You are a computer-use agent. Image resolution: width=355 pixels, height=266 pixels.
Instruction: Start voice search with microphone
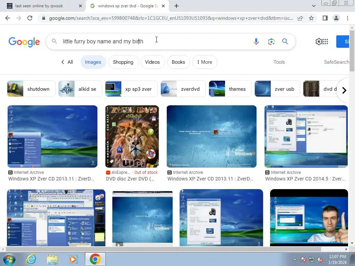256,42
